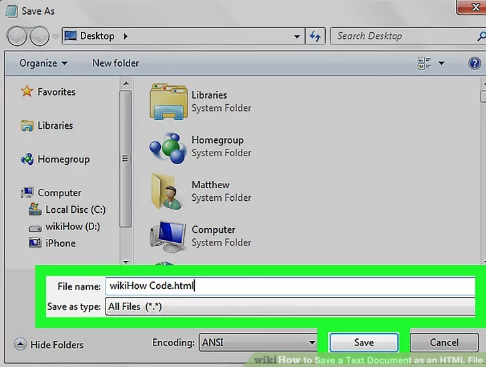Select iPhone in the navigation pane
This screenshot has width=486, height=367.
coord(60,243)
